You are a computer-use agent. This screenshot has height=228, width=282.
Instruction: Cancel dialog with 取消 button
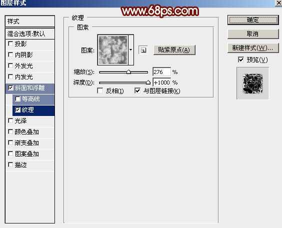pyautogui.click(x=253, y=34)
